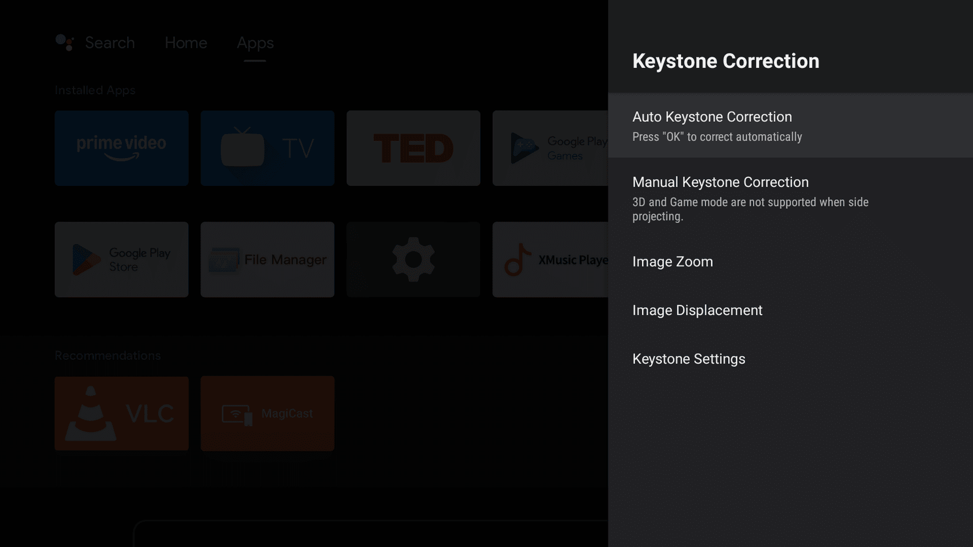This screenshot has height=547, width=973.
Task: Click the Keystone Correction panel title
Action: tap(725, 61)
